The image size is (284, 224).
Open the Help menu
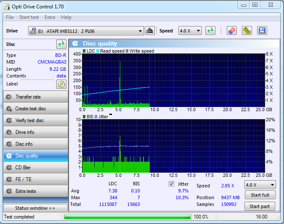click(66, 17)
